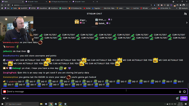
Task: Show more bookmarks overflow chevron
Action: 177,8
